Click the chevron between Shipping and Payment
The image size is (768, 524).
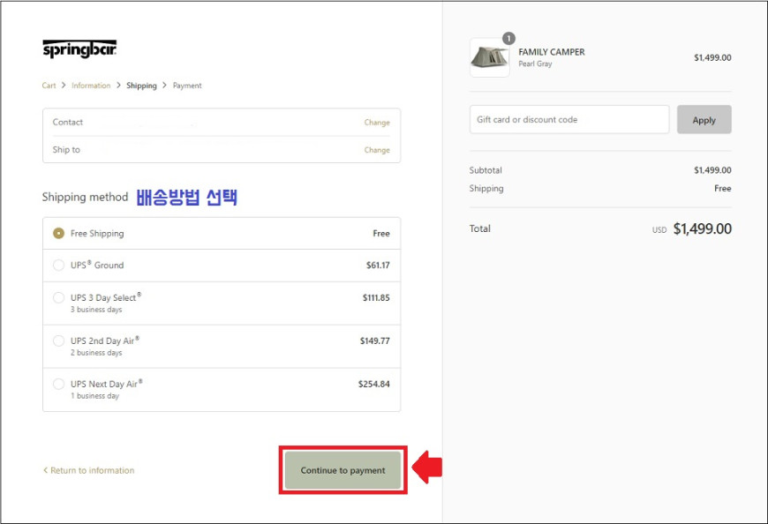coord(164,86)
